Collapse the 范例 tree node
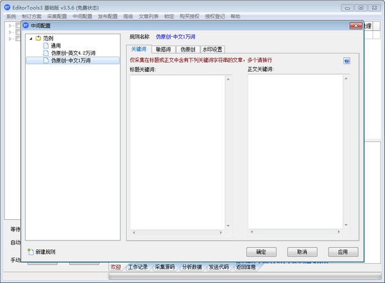 point(30,39)
